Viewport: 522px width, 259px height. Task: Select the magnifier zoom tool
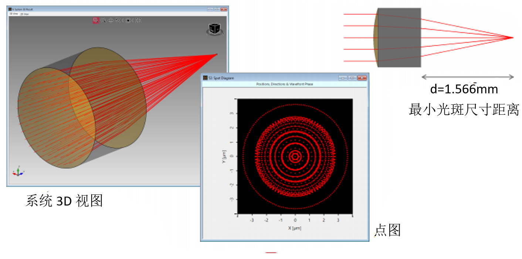click(104, 20)
